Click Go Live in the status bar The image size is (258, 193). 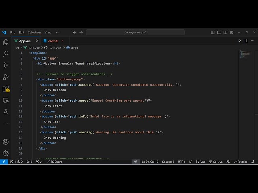(x=216, y=162)
